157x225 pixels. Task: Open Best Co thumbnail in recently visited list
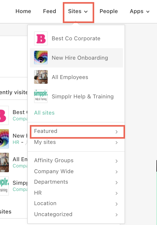coord(4,115)
